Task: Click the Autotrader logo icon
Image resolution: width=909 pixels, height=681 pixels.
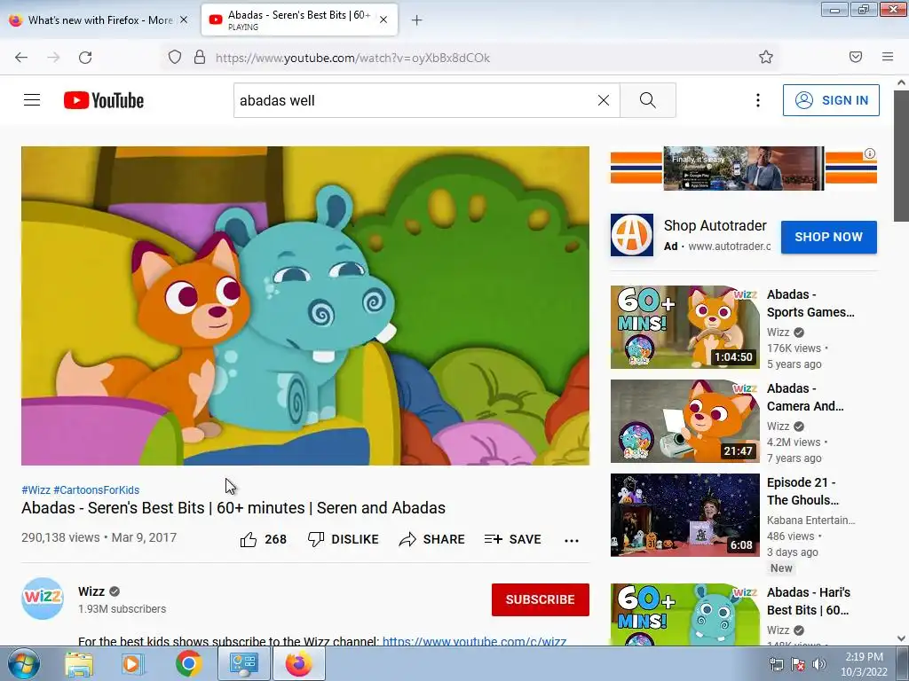Action: coord(631,235)
